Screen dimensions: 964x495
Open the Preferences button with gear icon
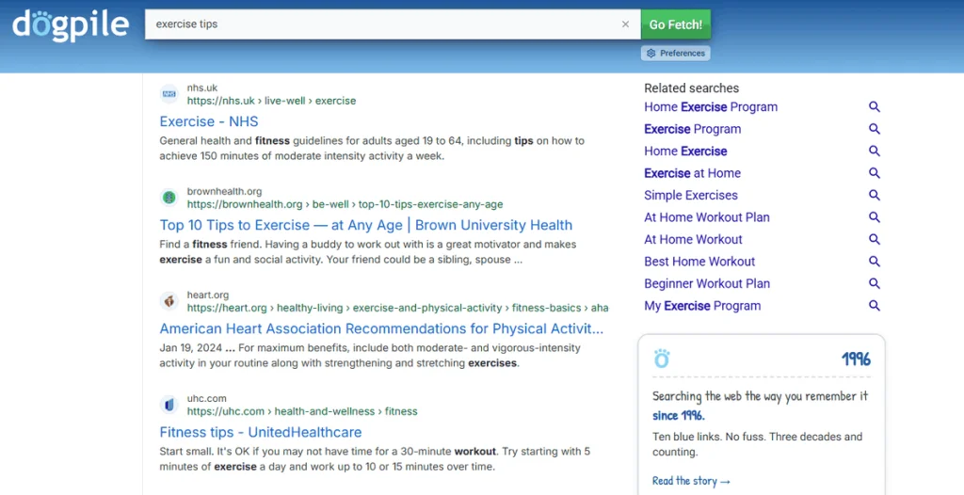coord(676,54)
